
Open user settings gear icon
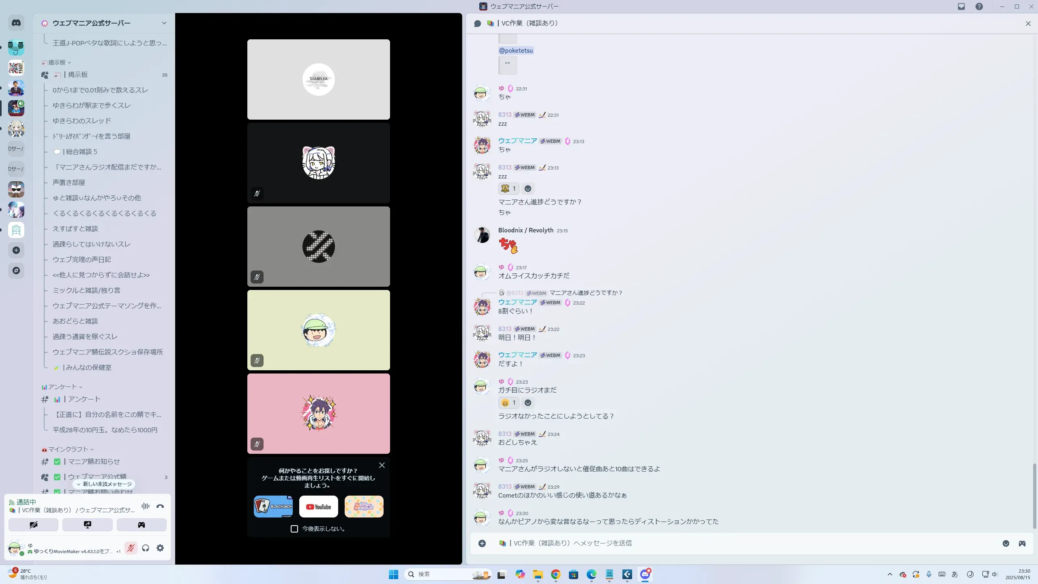[160, 548]
